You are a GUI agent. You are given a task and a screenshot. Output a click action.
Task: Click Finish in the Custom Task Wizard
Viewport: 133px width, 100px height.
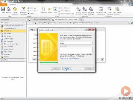pyautogui.click(x=67, y=69)
